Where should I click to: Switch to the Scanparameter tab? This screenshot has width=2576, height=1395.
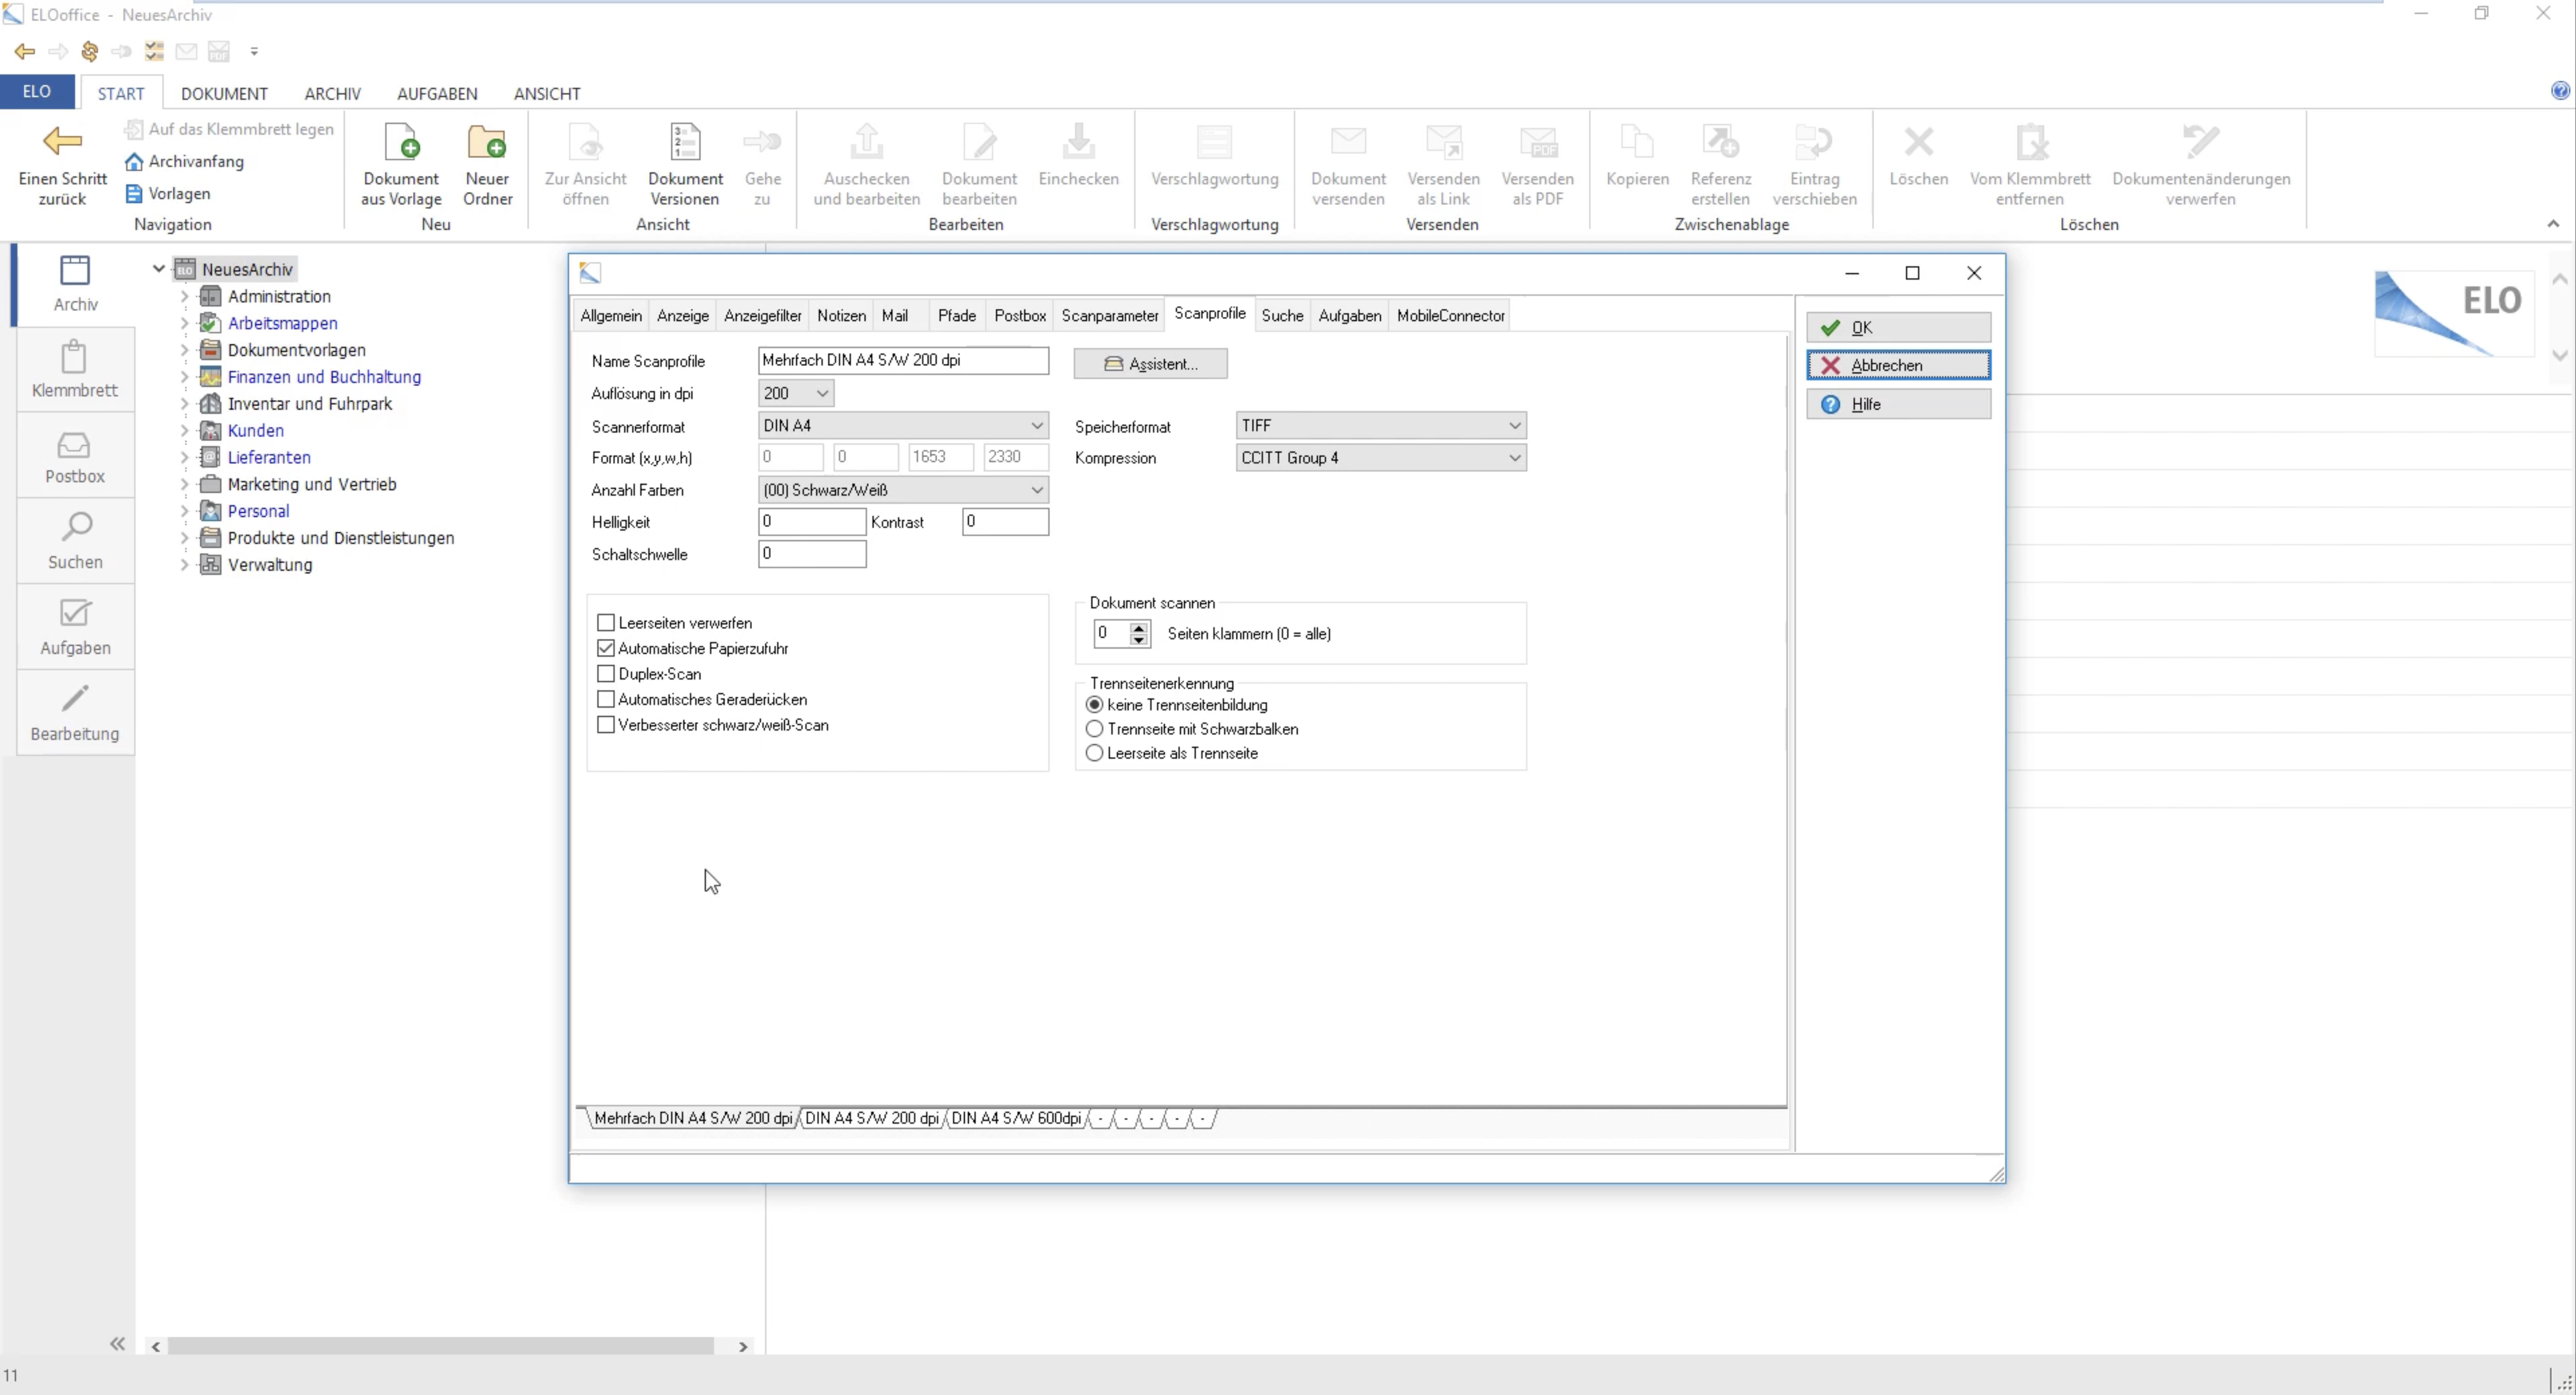tap(1109, 315)
